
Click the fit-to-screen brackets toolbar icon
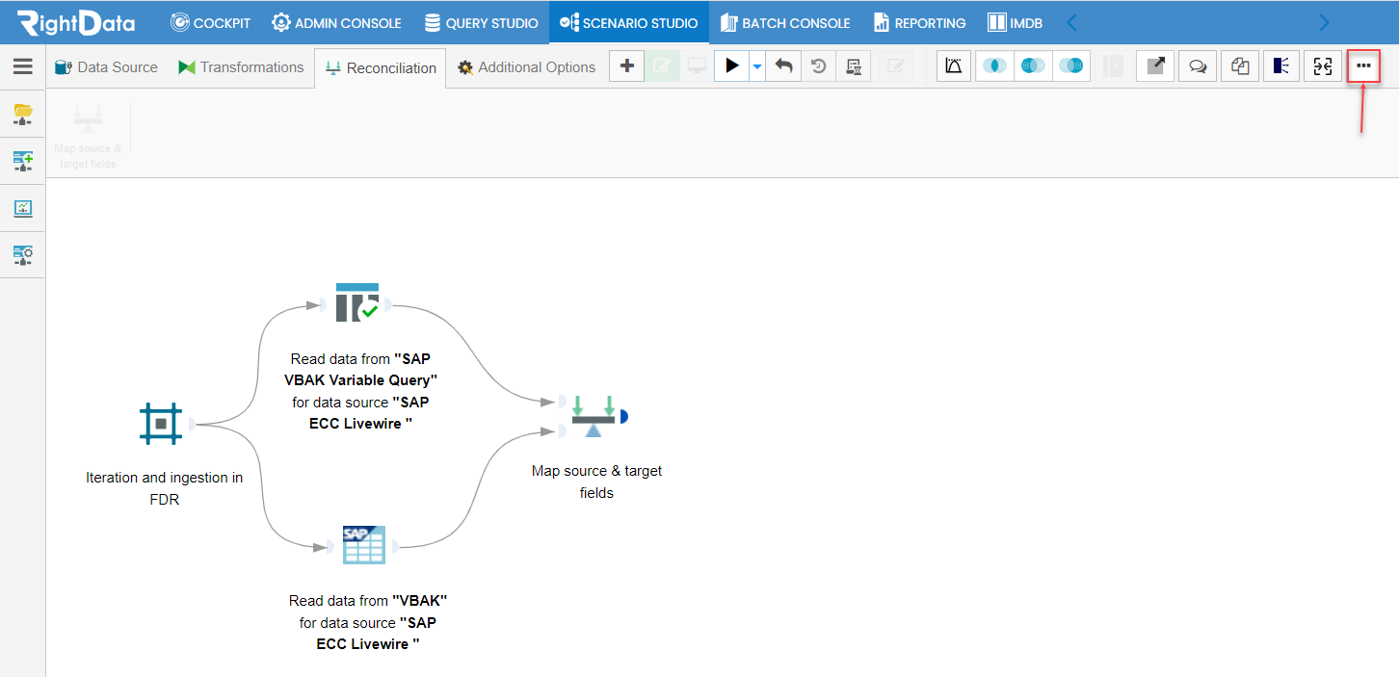tap(1323, 65)
